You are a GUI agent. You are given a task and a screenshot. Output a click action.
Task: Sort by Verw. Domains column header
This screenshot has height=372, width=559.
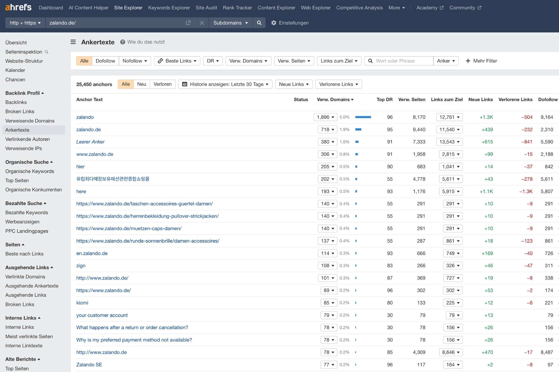(335, 99)
